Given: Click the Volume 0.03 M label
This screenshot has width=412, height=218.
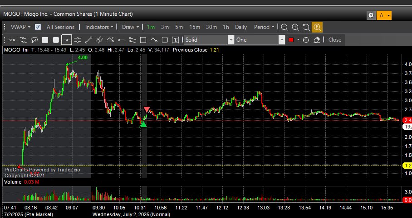Looking at the screenshot, I should (x=22, y=182).
